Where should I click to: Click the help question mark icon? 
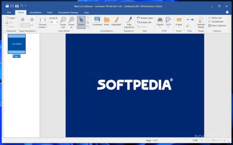pos(227,12)
